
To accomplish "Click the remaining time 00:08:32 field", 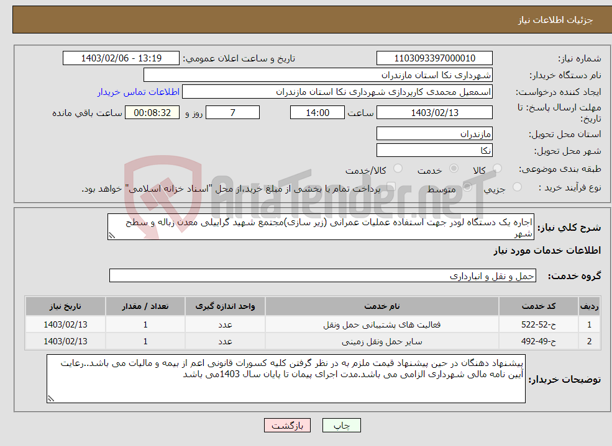I will 152,112.
